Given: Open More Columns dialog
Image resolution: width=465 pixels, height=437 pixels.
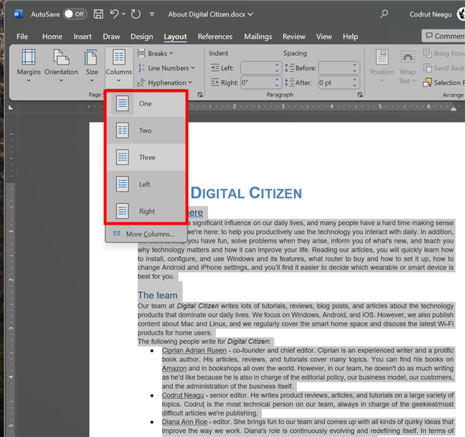Looking at the screenshot, I should [146, 234].
